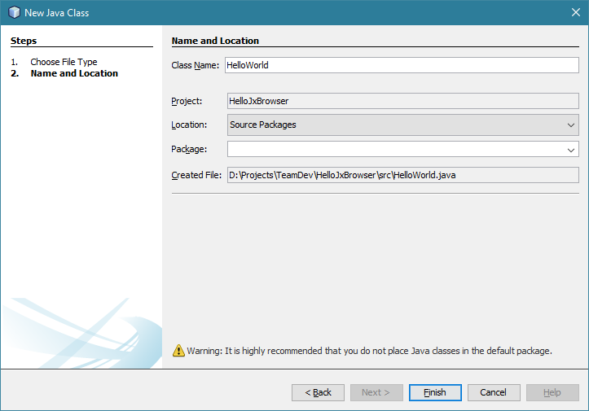Click the 'Name and Location' panel heading
Screen dimensions: 589x411
pyautogui.click(x=215, y=41)
